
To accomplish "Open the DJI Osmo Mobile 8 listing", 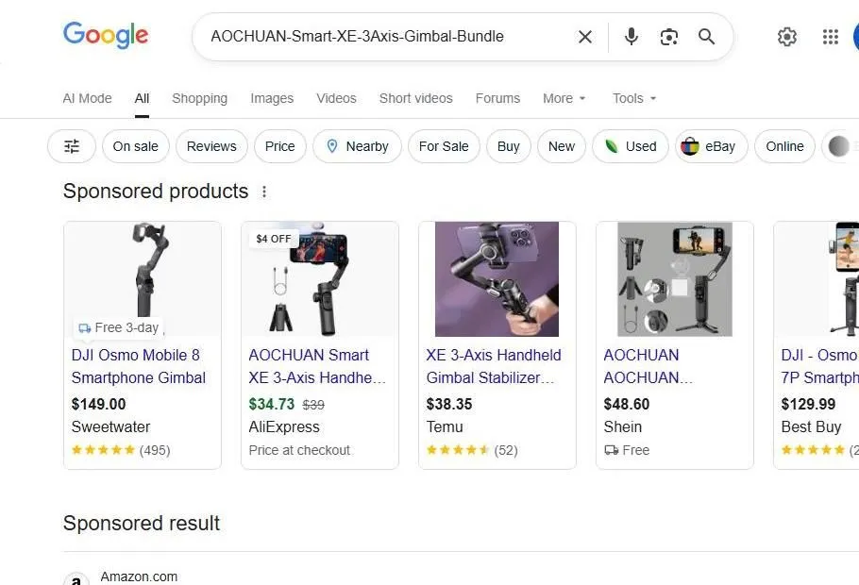I will tap(138, 366).
